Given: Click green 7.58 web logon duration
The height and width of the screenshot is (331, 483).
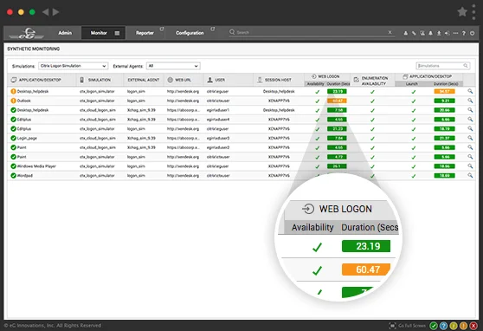Looking at the screenshot, I should pos(337,110).
